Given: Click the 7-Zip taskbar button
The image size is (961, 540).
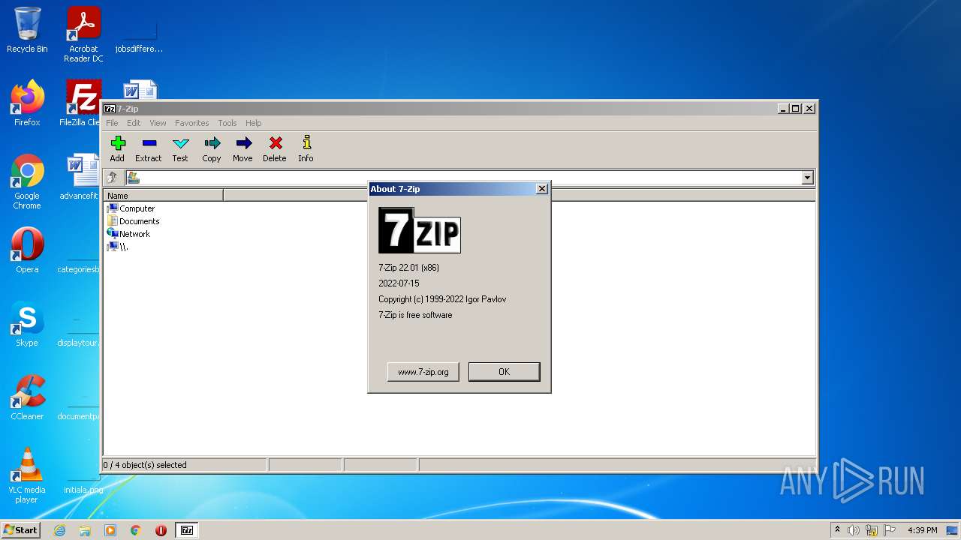Looking at the screenshot, I should tap(187, 530).
